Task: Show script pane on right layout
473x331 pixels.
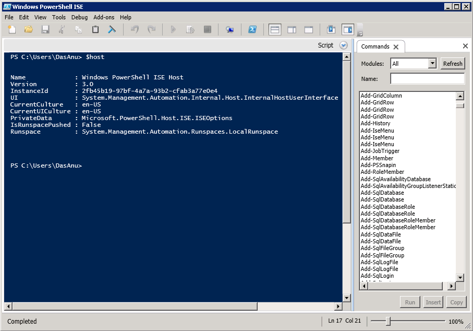Action: 292,30
